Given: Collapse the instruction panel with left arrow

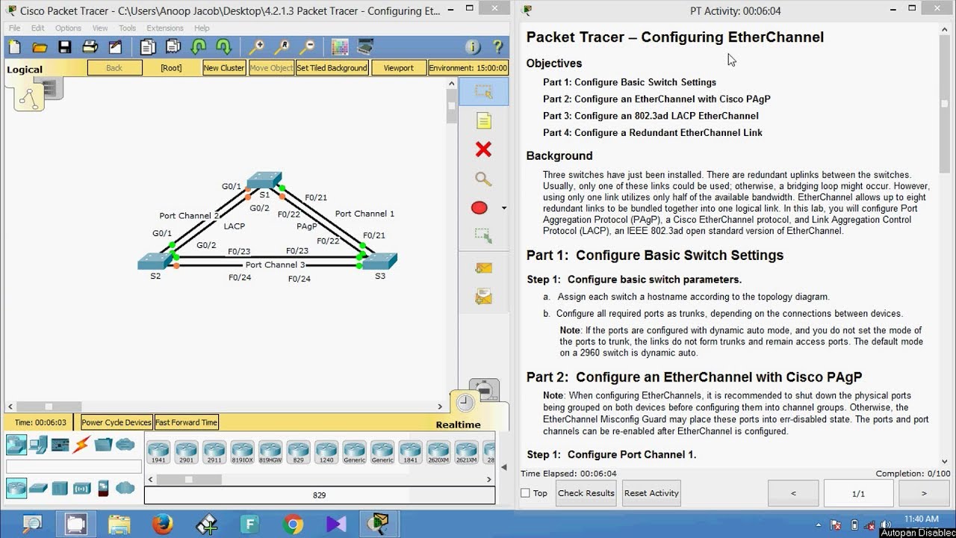Looking at the screenshot, I should tap(503, 468).
